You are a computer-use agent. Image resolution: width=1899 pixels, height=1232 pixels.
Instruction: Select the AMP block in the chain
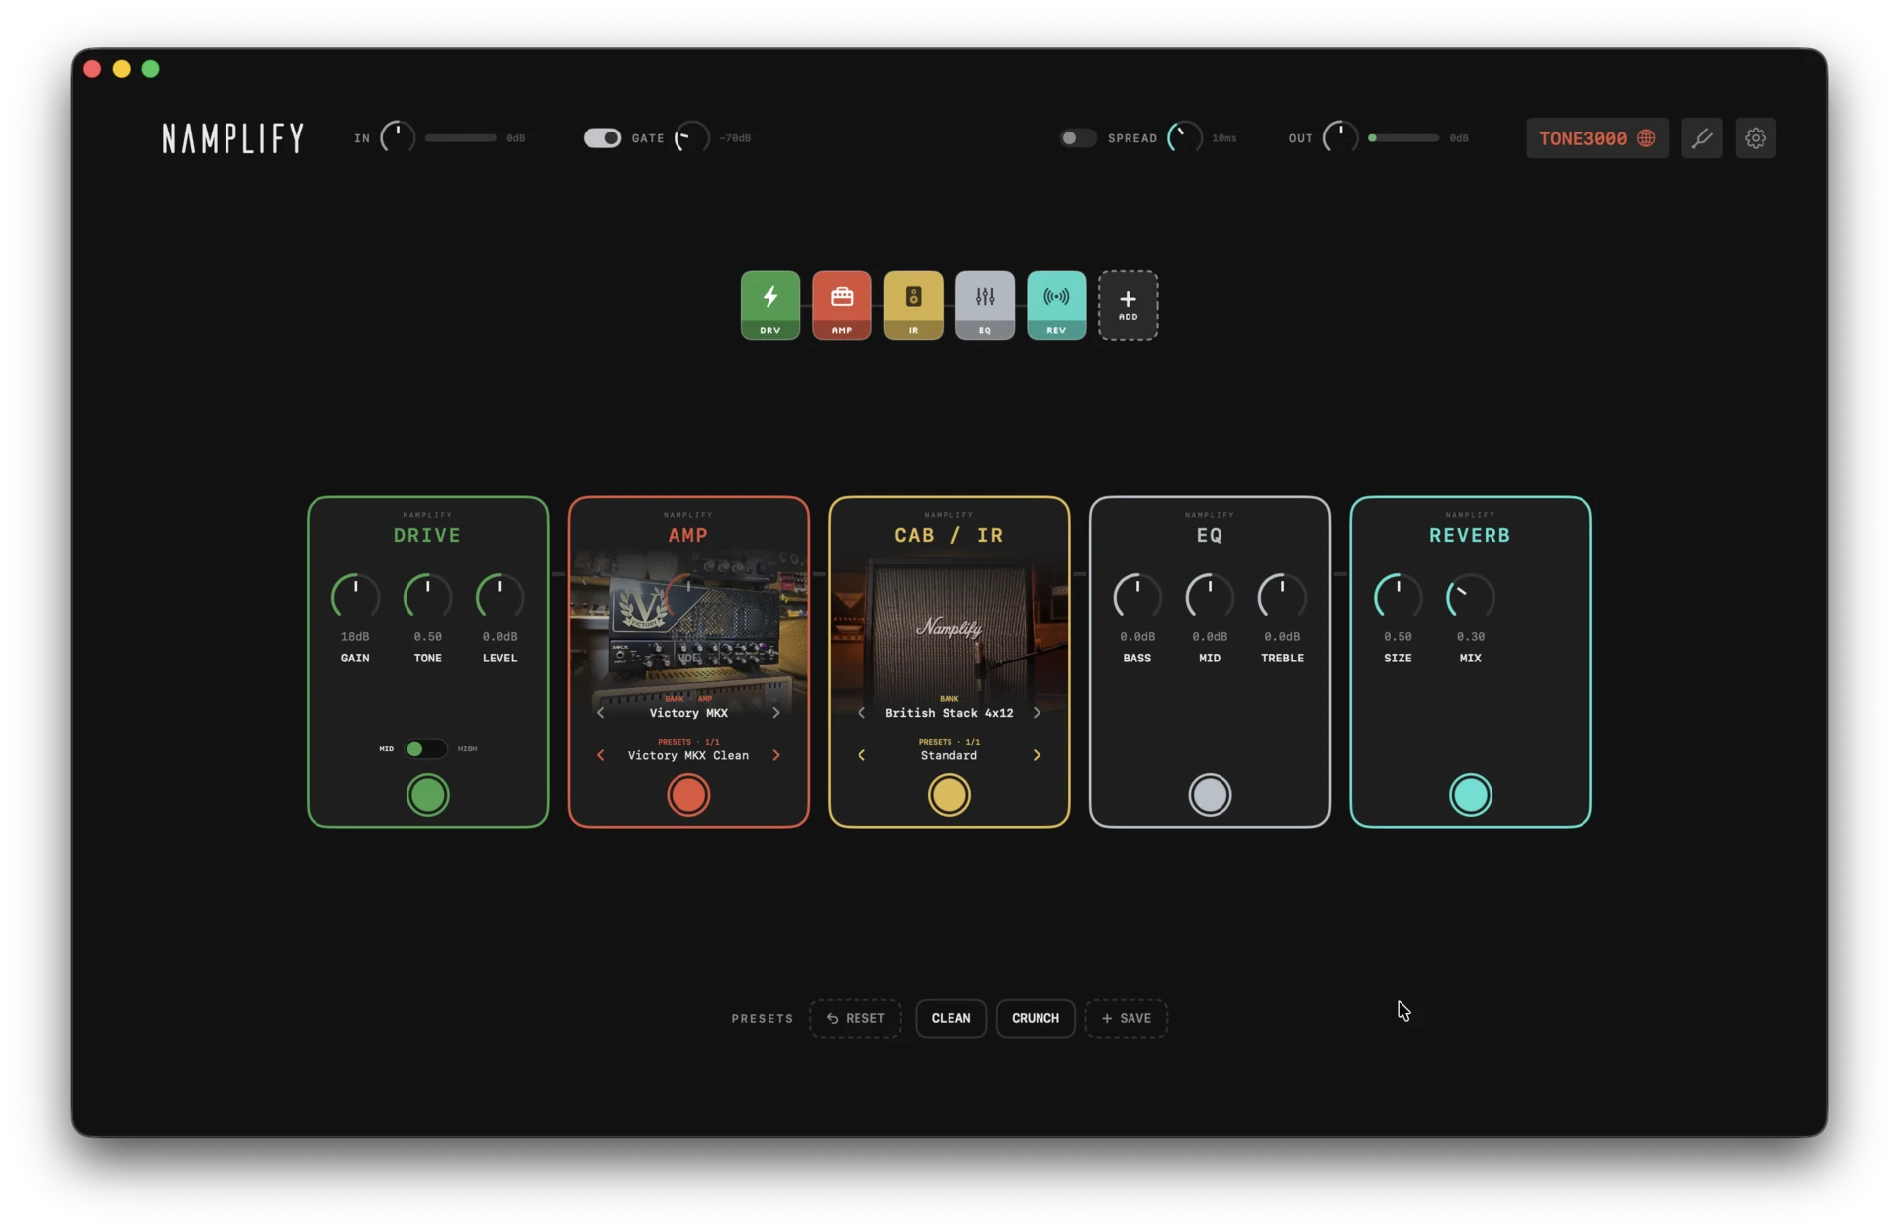pos(842,305)
